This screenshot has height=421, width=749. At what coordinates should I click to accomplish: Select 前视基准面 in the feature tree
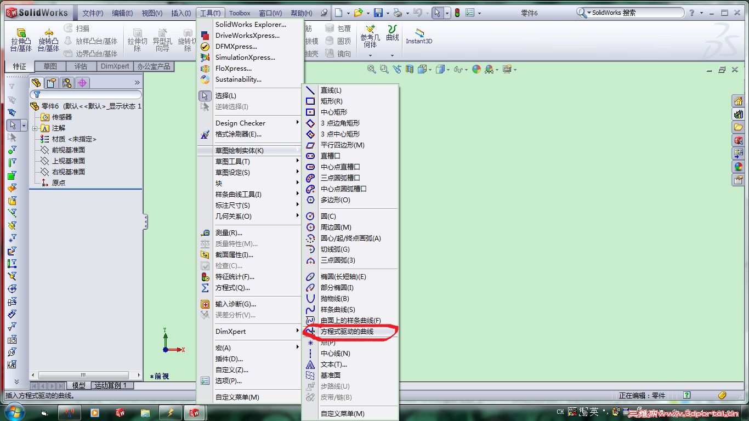[63, 150]
